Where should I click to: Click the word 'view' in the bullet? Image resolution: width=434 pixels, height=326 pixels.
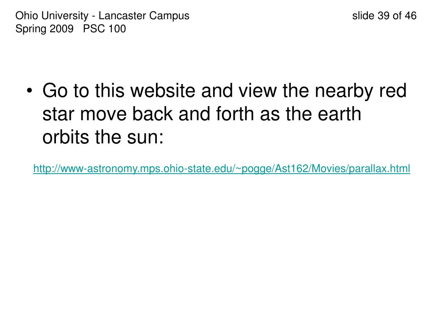pos(257,91)
